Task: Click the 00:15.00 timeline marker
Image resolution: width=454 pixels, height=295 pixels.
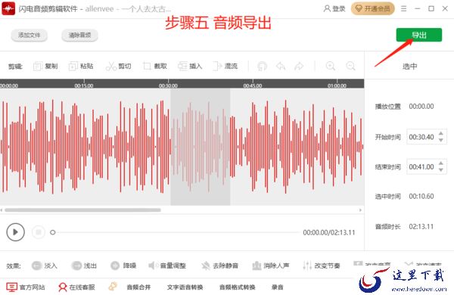Action: pos(84,85)
